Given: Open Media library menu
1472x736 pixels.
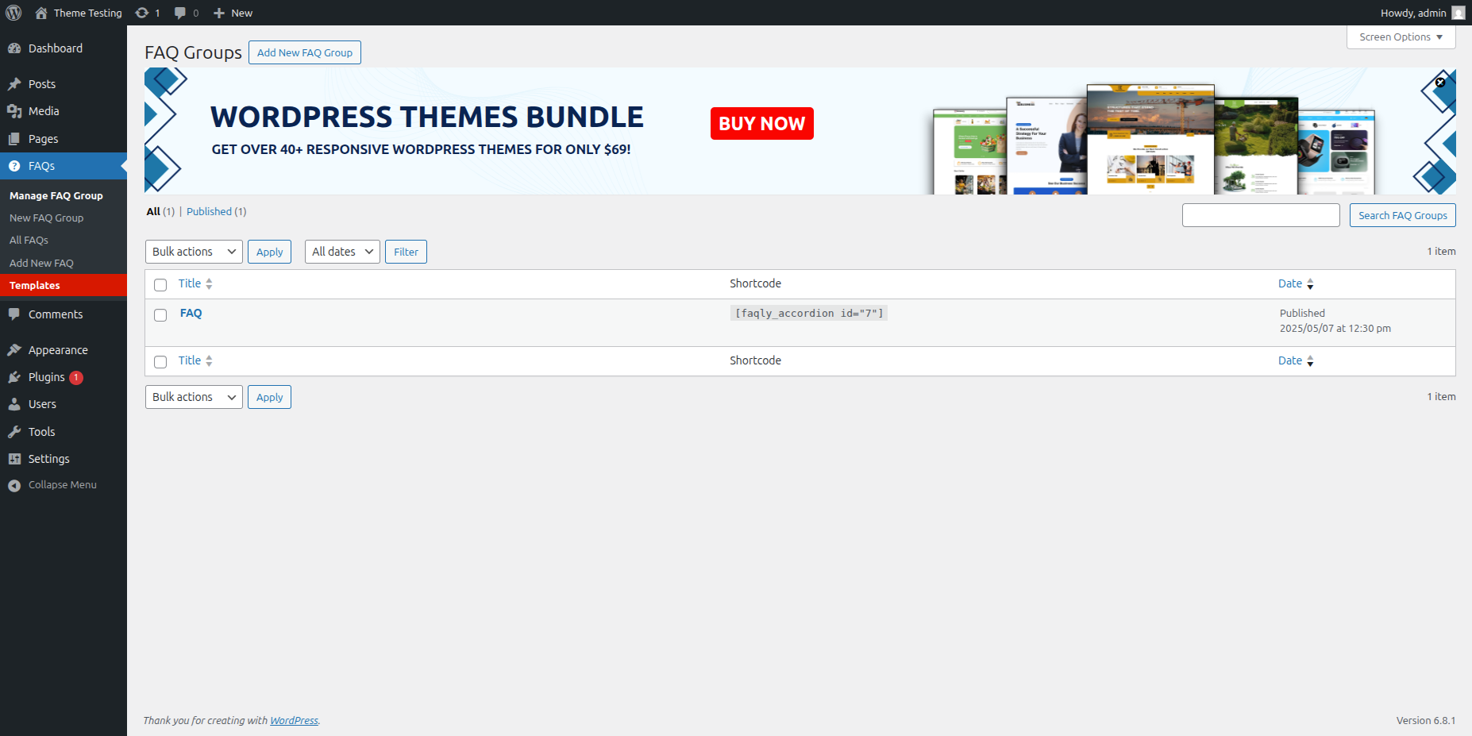Looking at the screenshot, I should (64, 111).
